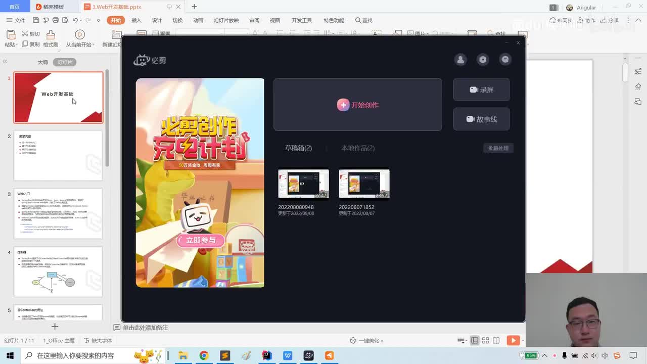
Task: Expand the 从当前开始 dropdown arrow
Action: click(94, 45)
